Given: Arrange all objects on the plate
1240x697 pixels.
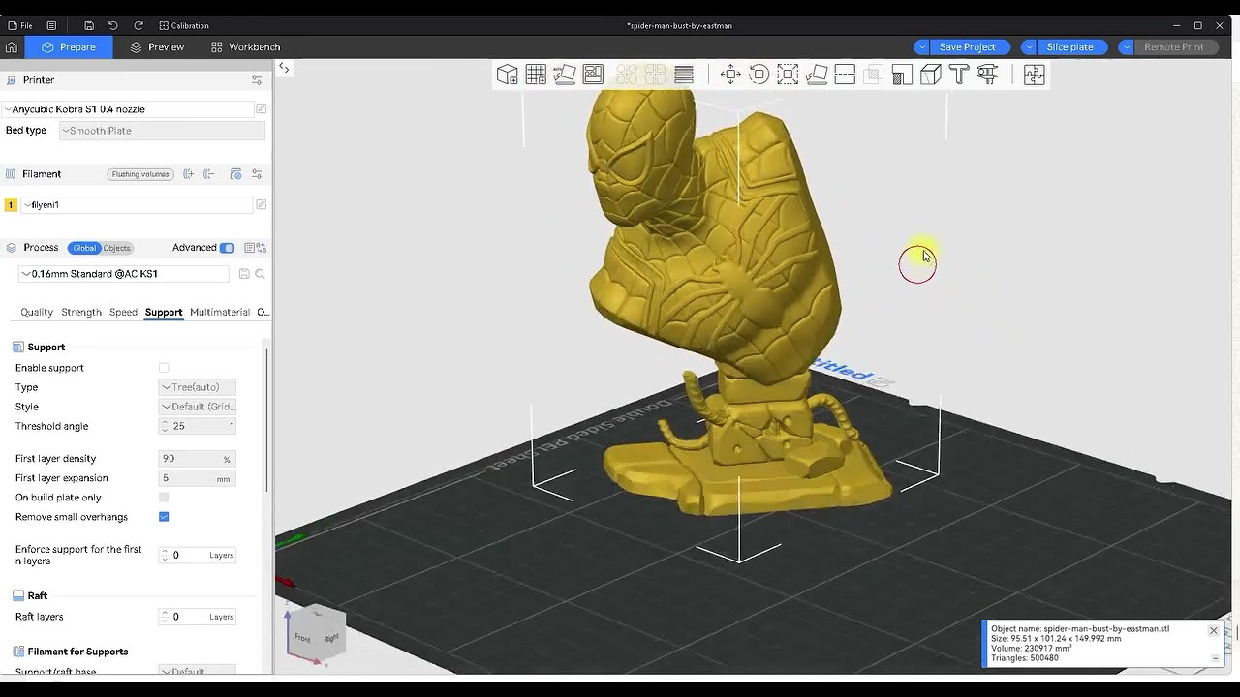Looking at the screenshot, I should pos(593,75).
